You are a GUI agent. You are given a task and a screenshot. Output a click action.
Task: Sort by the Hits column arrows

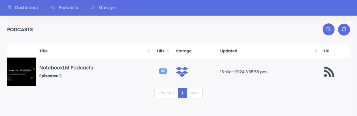point(168,51)
